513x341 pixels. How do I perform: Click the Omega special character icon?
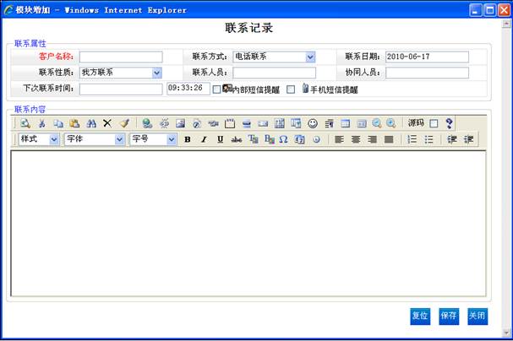click(283, 139)
